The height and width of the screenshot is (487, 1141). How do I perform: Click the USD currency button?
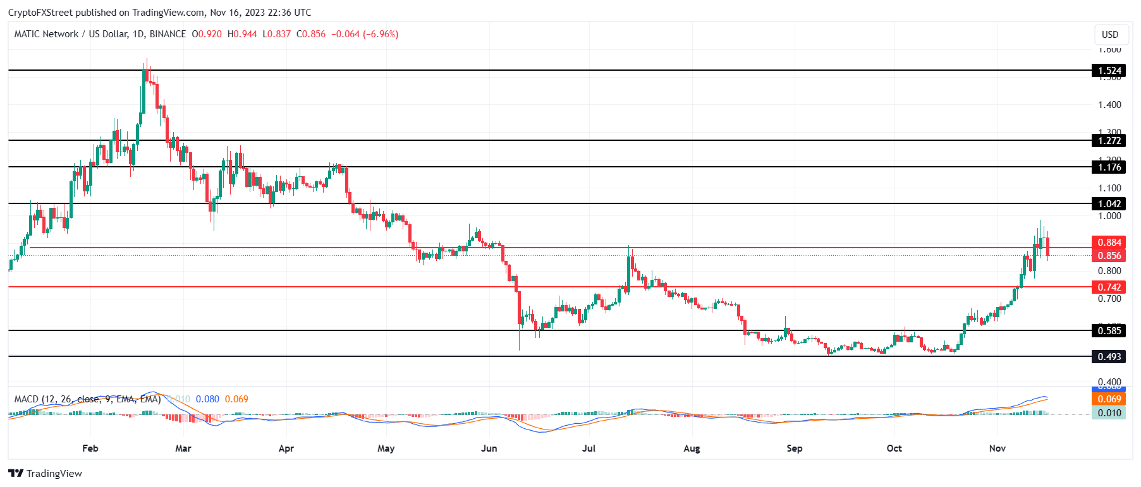[1110, 35]
